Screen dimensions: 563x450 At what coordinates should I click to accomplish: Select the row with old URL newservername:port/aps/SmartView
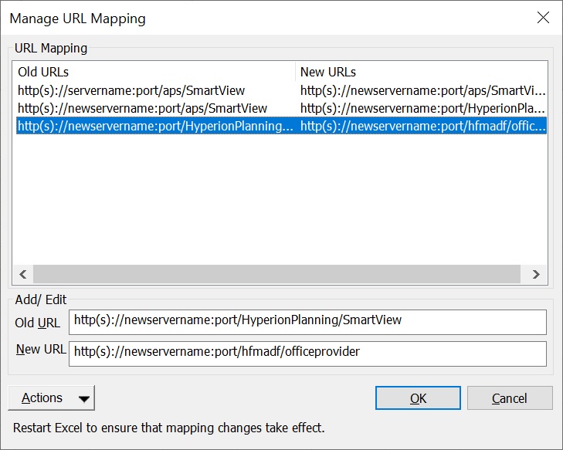pyautogui.click(x=281, y=108)
